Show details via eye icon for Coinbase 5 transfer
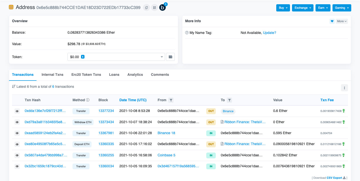360x181 pixels. coord(17,155)
